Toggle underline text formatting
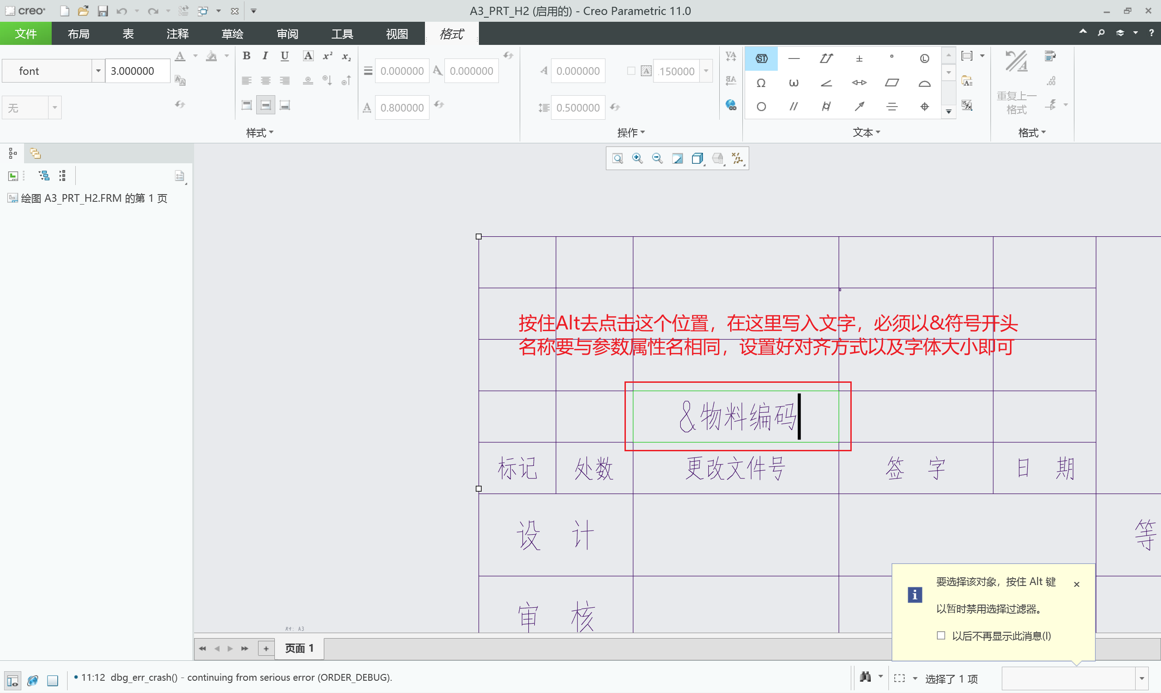 (x=284, y=56)
